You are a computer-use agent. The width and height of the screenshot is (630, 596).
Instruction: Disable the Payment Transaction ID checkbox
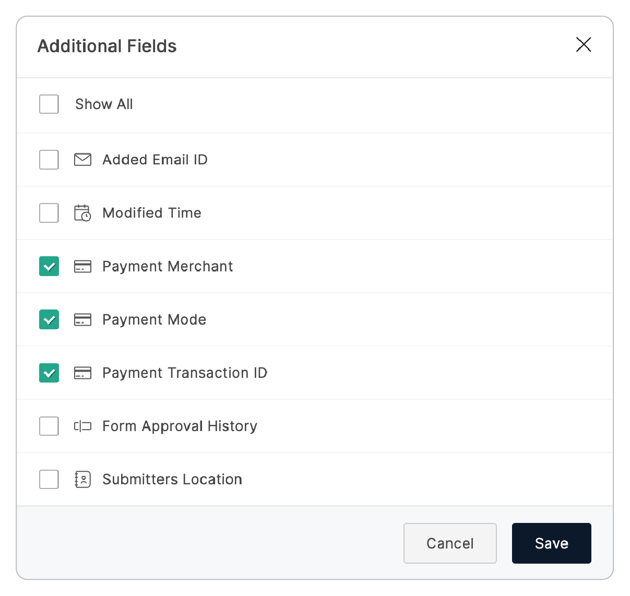(49, 373)
